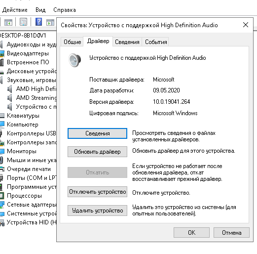Image resolution: width=257 pixels, height=254 pixels.
Task: Click speaker icon beside Устройство с поддержкой
Action: [x=10, y=107]
